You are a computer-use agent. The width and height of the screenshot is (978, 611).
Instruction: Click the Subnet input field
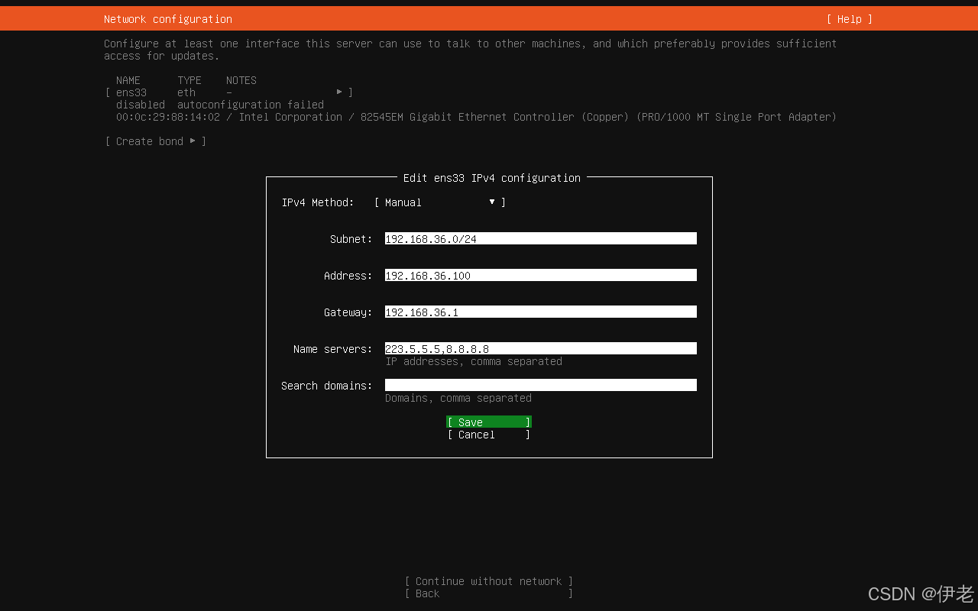pyautogui.click(x=540, y=239)
